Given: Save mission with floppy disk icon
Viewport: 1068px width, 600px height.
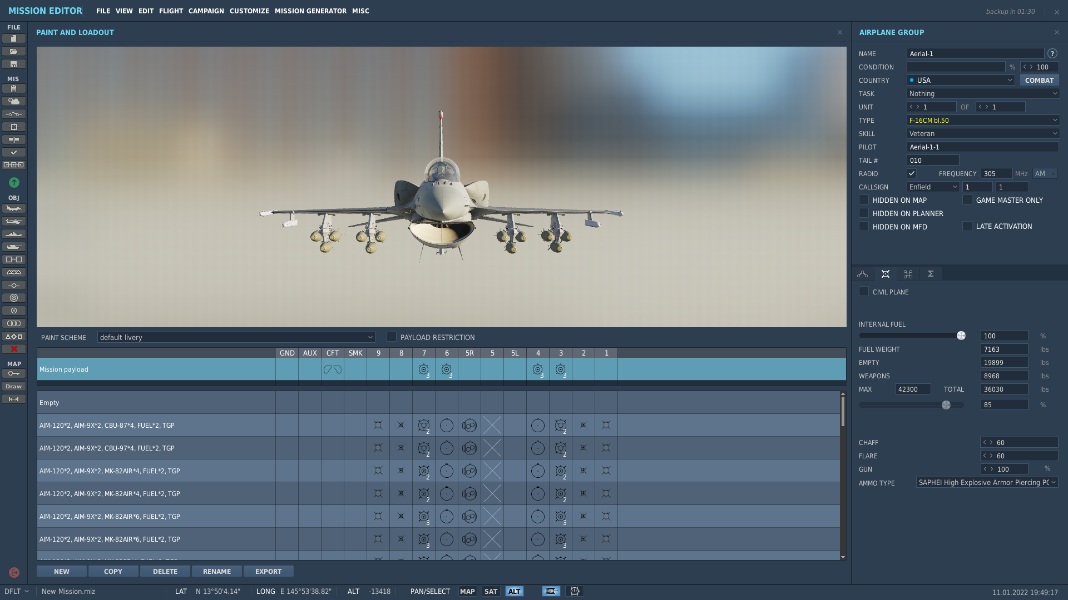Looking at the screenshot, I should (14, 64).
